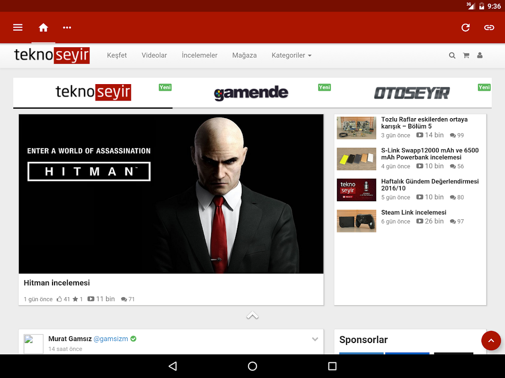505x378 pixels.
Task: Open comments on Steam Link (97)
Action: pyautogui.click(x=457, y=222)
